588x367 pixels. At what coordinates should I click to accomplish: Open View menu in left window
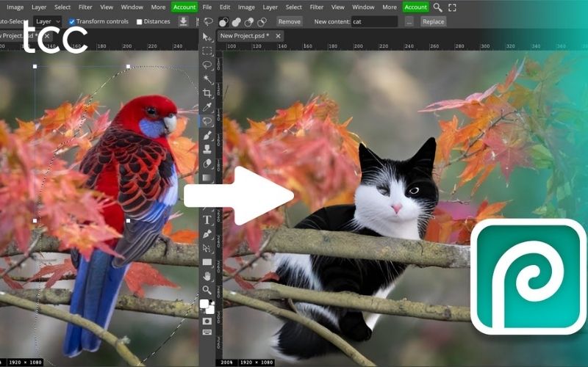point(107,7)
